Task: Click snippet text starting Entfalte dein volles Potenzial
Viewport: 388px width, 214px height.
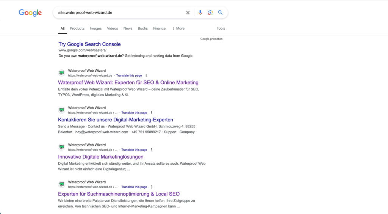Action: tap(129, 92)
